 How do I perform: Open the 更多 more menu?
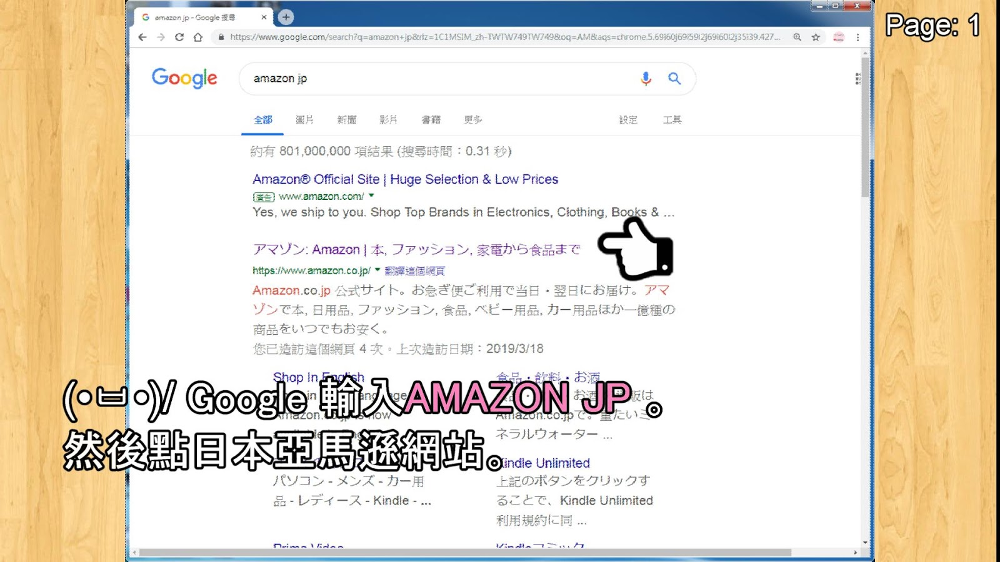tap(473, 120)
